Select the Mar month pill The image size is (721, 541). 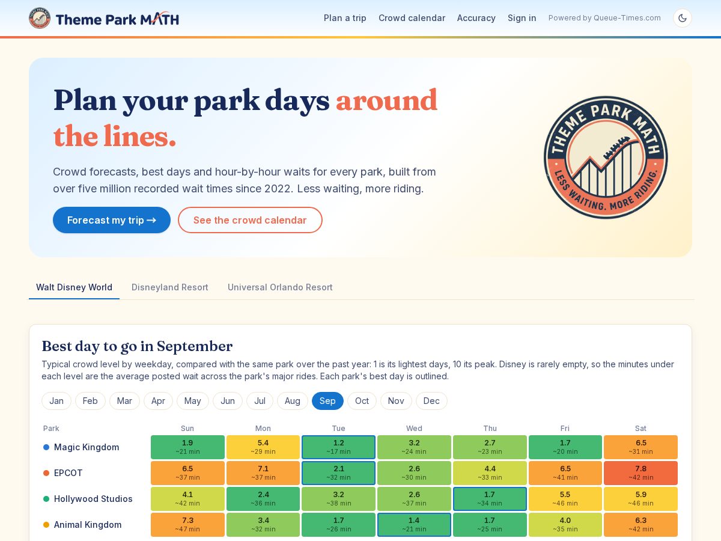click(x=124, y=401)
